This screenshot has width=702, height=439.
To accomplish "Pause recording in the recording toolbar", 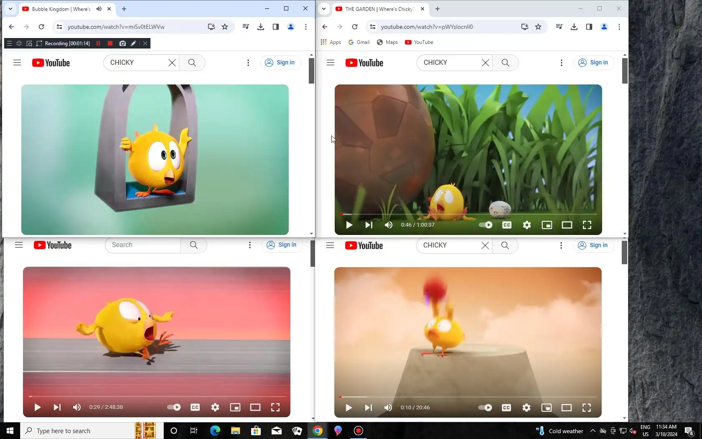I will click(98, 43).
